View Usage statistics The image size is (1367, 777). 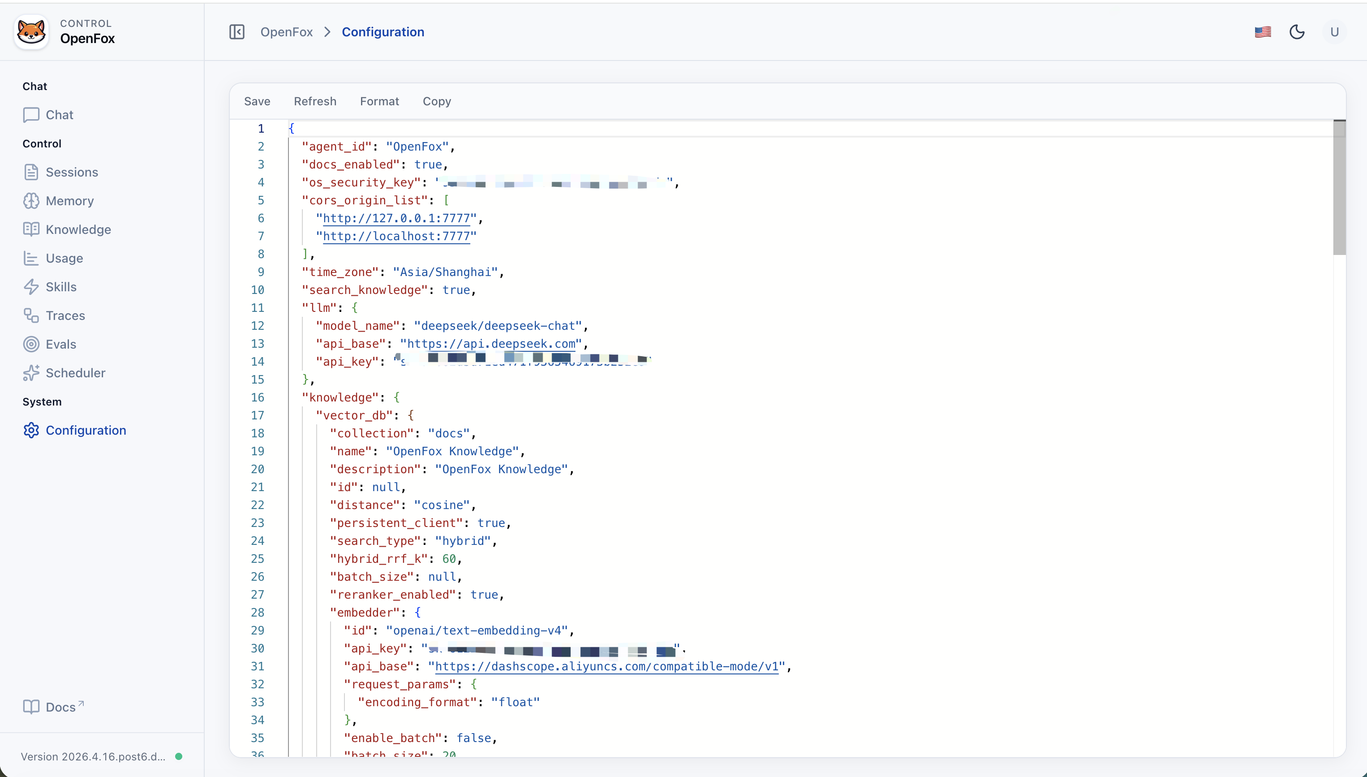click(64, 258)
